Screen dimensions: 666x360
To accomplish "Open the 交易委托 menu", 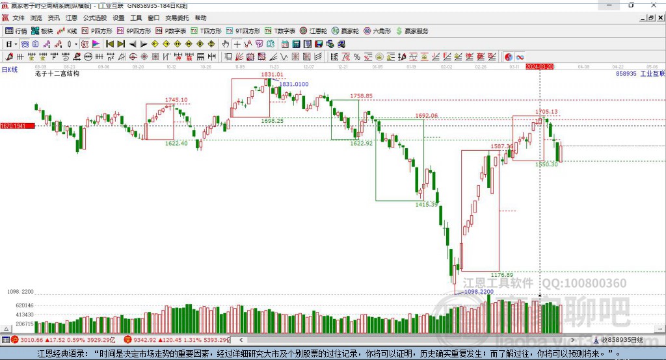I will 177,18.
